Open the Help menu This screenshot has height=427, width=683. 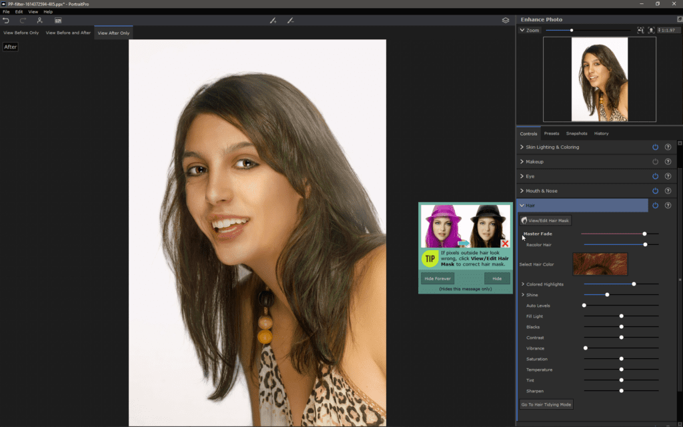pos(48,12)
